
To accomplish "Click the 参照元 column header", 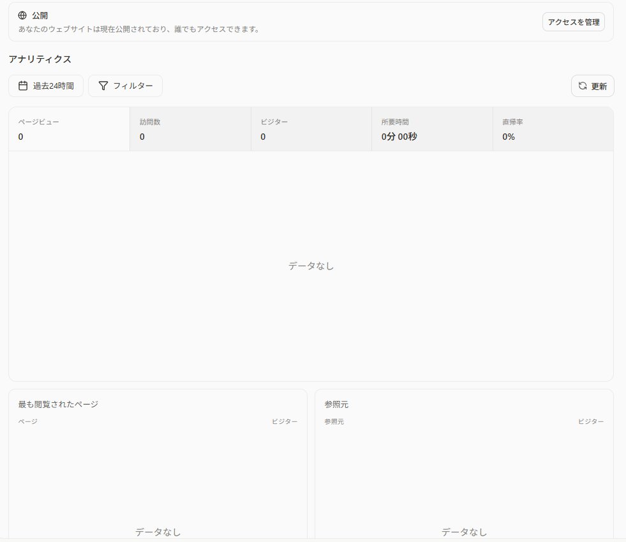I will click(334, 421).
